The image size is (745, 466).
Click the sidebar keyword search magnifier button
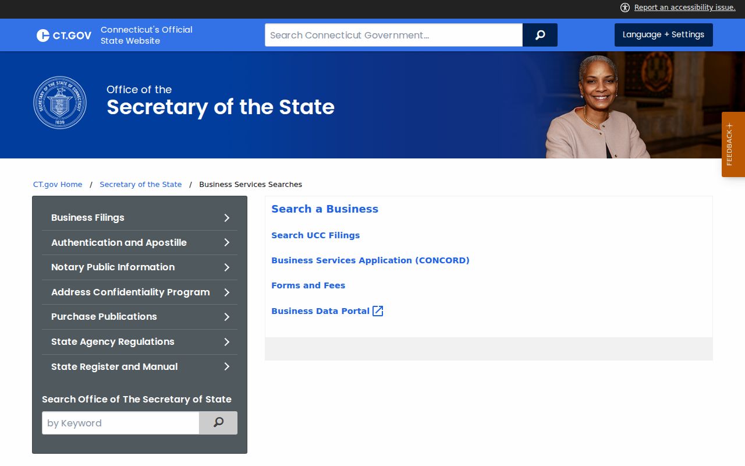pos(218,423)
